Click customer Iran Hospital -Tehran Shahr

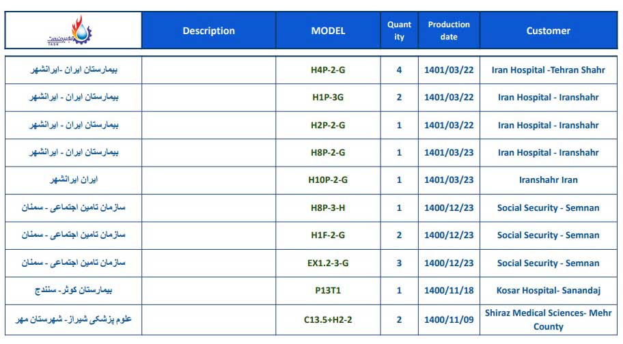click(x=549, y=70)
